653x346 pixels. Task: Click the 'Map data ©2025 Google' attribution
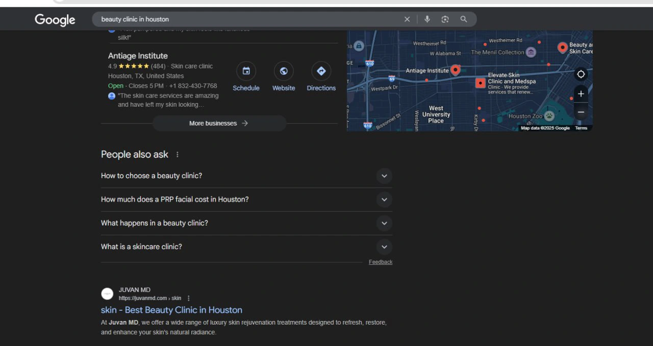[545, 128]
